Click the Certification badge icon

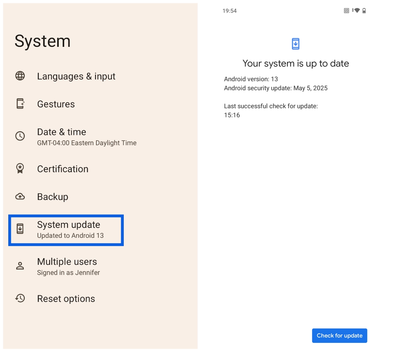click(x=20, y=168)
